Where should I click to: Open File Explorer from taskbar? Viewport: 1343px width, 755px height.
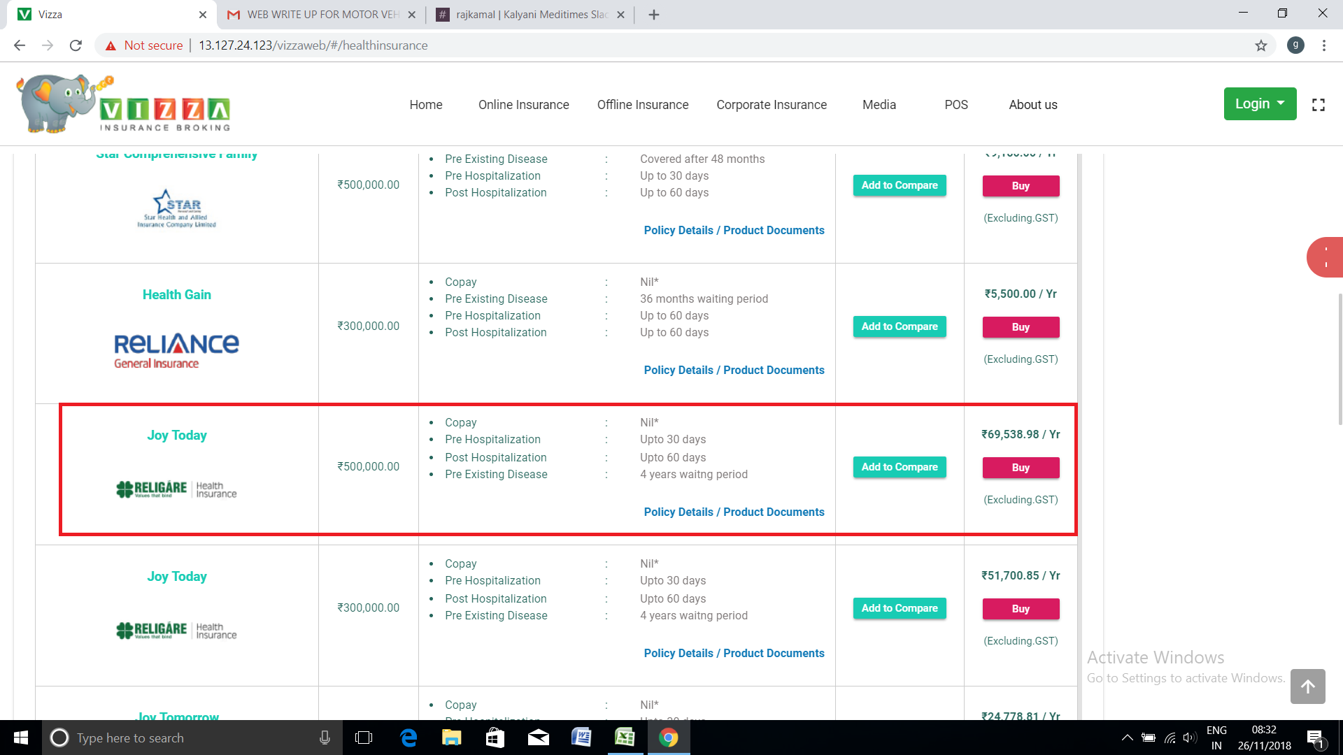pos(452,738)
